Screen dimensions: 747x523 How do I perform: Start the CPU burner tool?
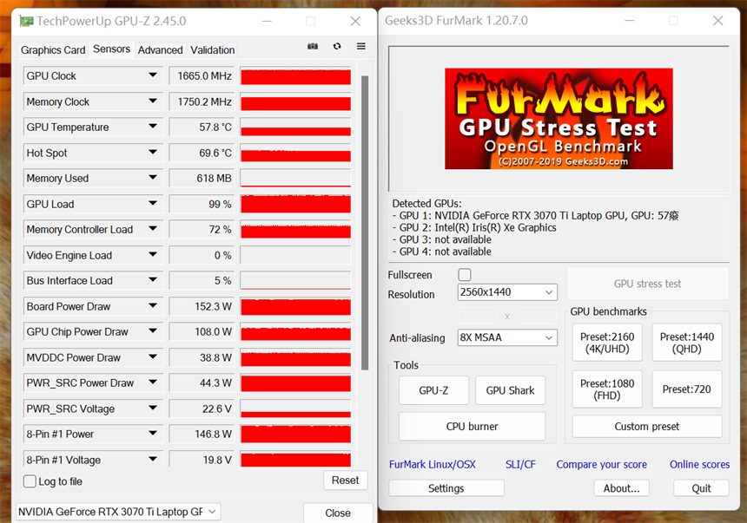click(473, 427)
